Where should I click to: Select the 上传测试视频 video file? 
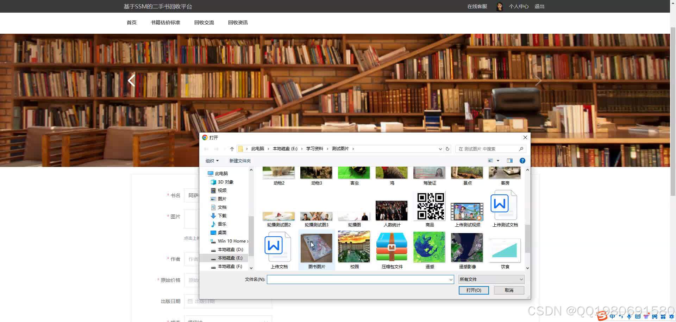[x=467, y=214]
